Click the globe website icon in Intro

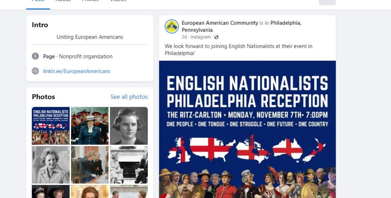(36, 71)
